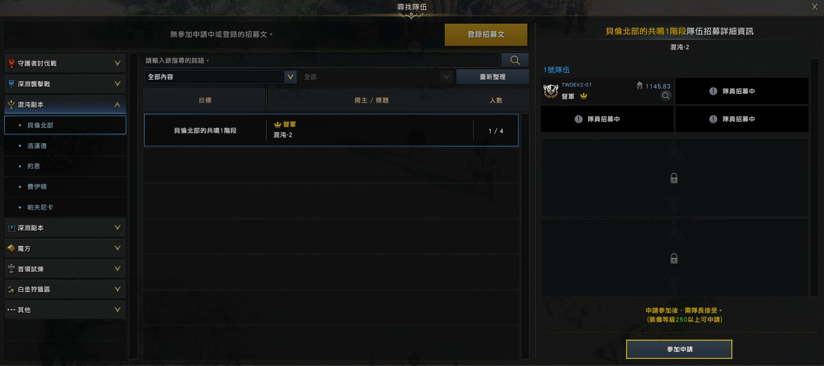The height and width of the screenshot is (366, 824).
Task: Click the 重新整理 refresh button
Action: click(x=492, y=77)
